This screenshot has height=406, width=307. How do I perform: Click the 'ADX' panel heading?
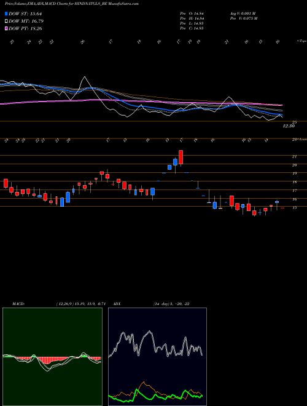point(117,304)
